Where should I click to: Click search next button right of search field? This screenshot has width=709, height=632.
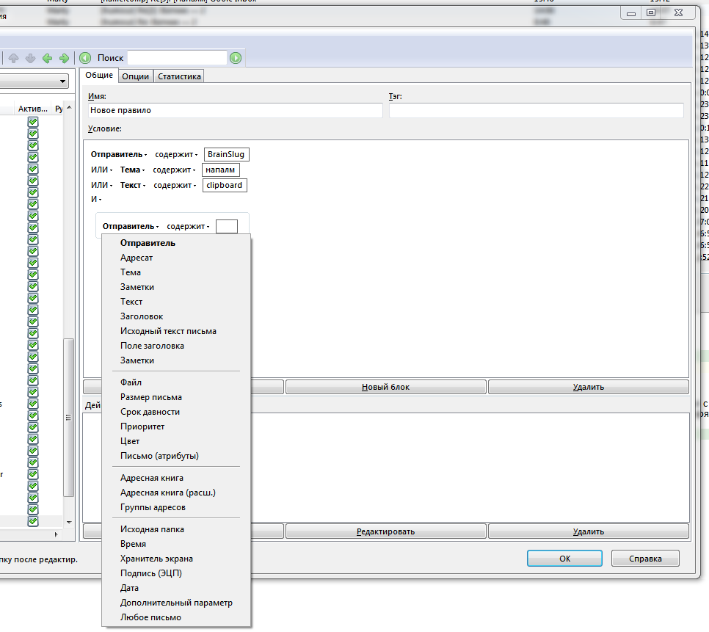tap(236, 58)
